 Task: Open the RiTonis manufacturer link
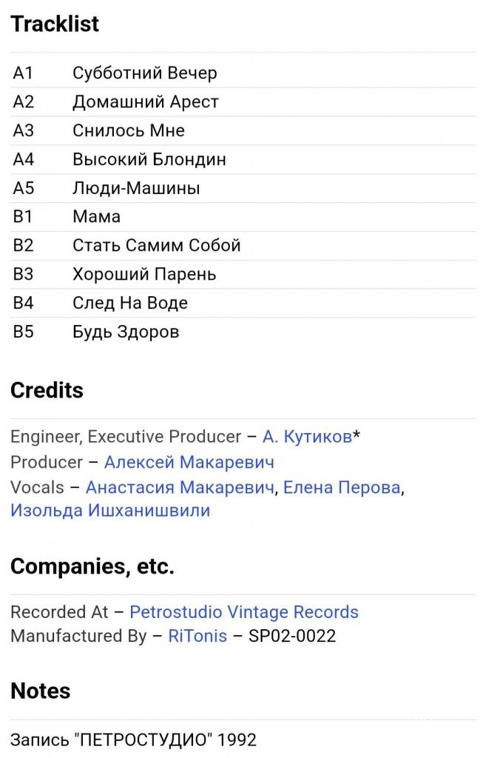click(198, 636)
